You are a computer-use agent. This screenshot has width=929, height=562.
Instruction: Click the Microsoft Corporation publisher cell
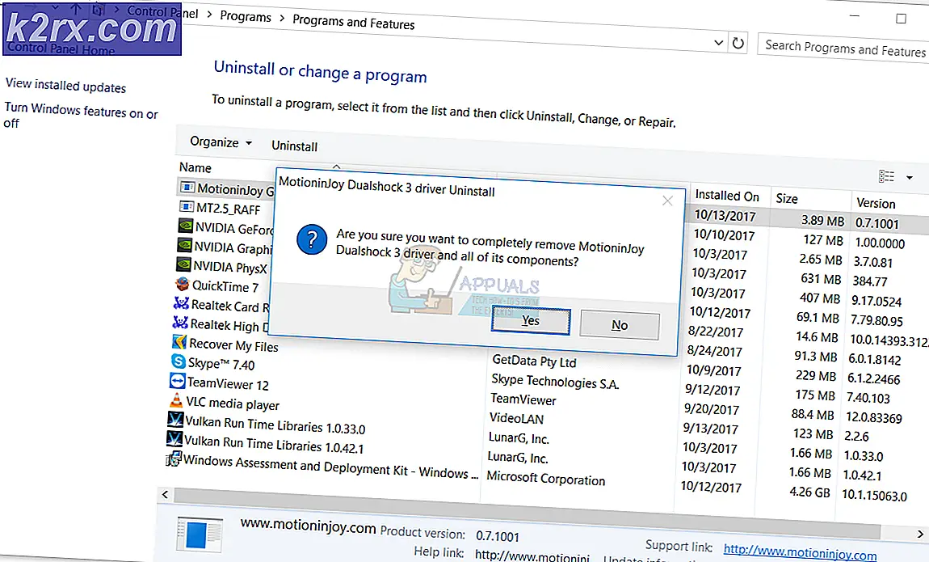[x=545, y=479]
